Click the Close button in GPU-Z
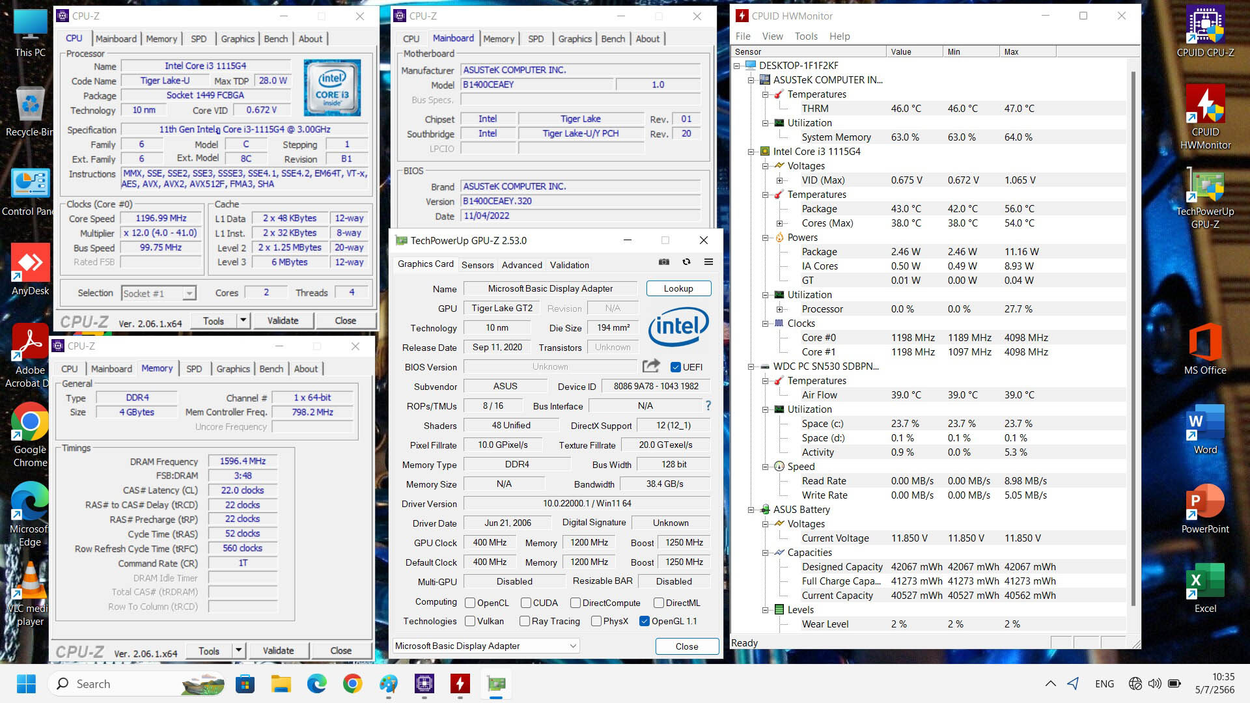The height and width of the screenshot is (703, 1250). click(687, 646)
